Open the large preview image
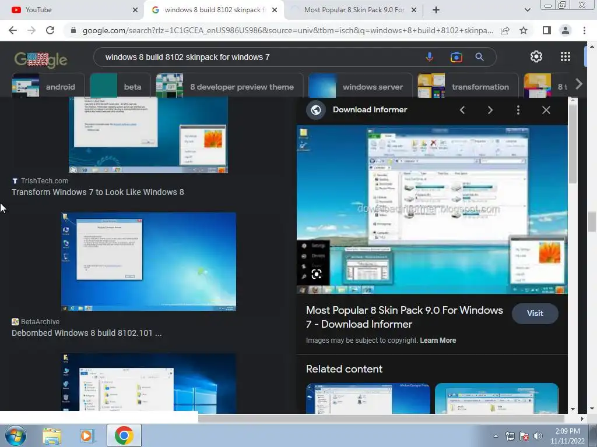This screenshot has width=597, height=447. (432, 210)
